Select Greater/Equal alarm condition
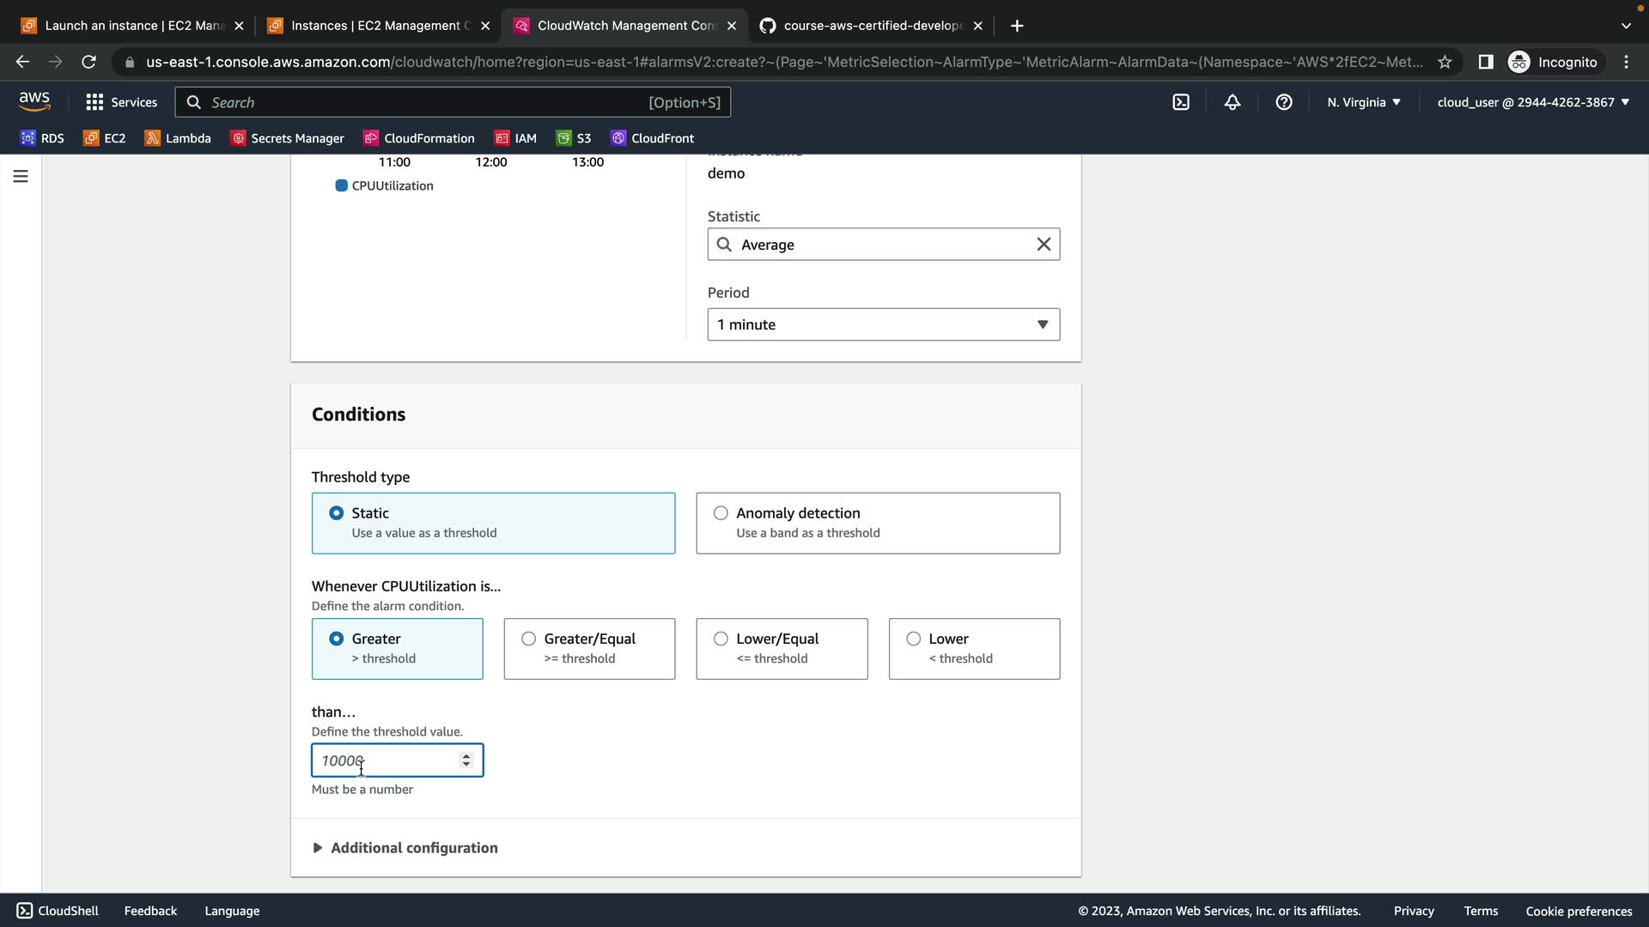The height and width of the screenshot is (927, 1649). pos(528,639)
